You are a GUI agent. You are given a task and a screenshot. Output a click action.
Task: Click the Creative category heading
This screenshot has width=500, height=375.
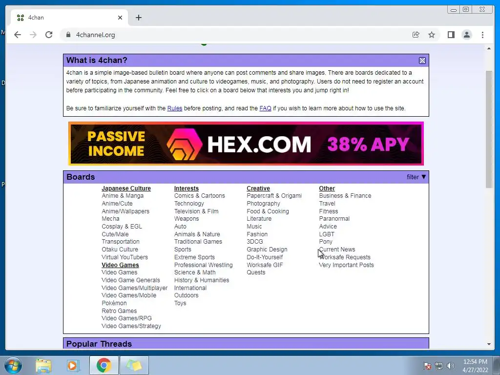(x=258, y=188)
